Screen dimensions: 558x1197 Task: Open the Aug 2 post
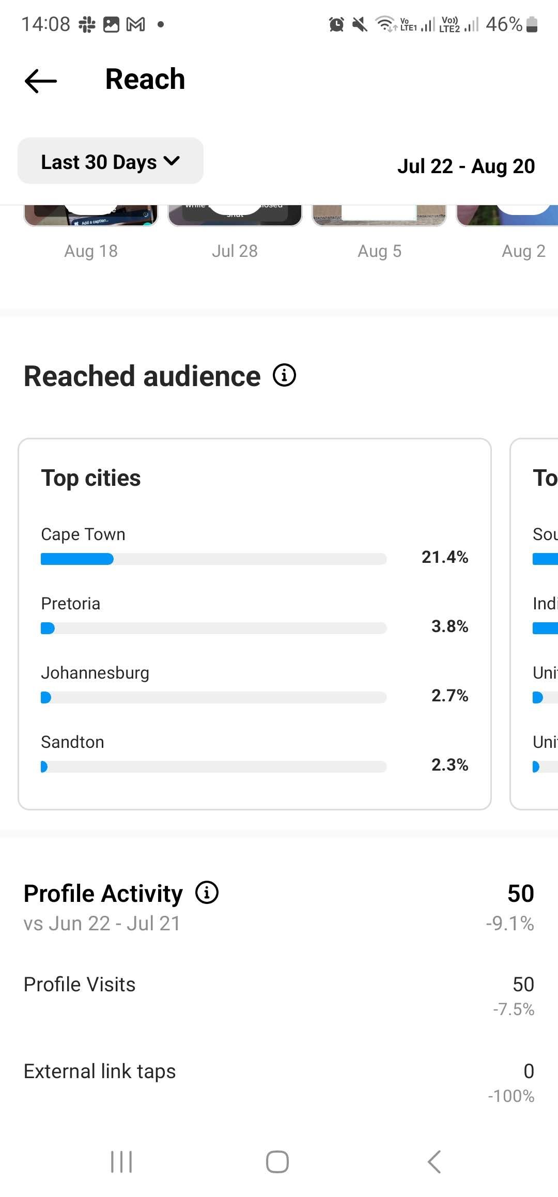[523, 212]
